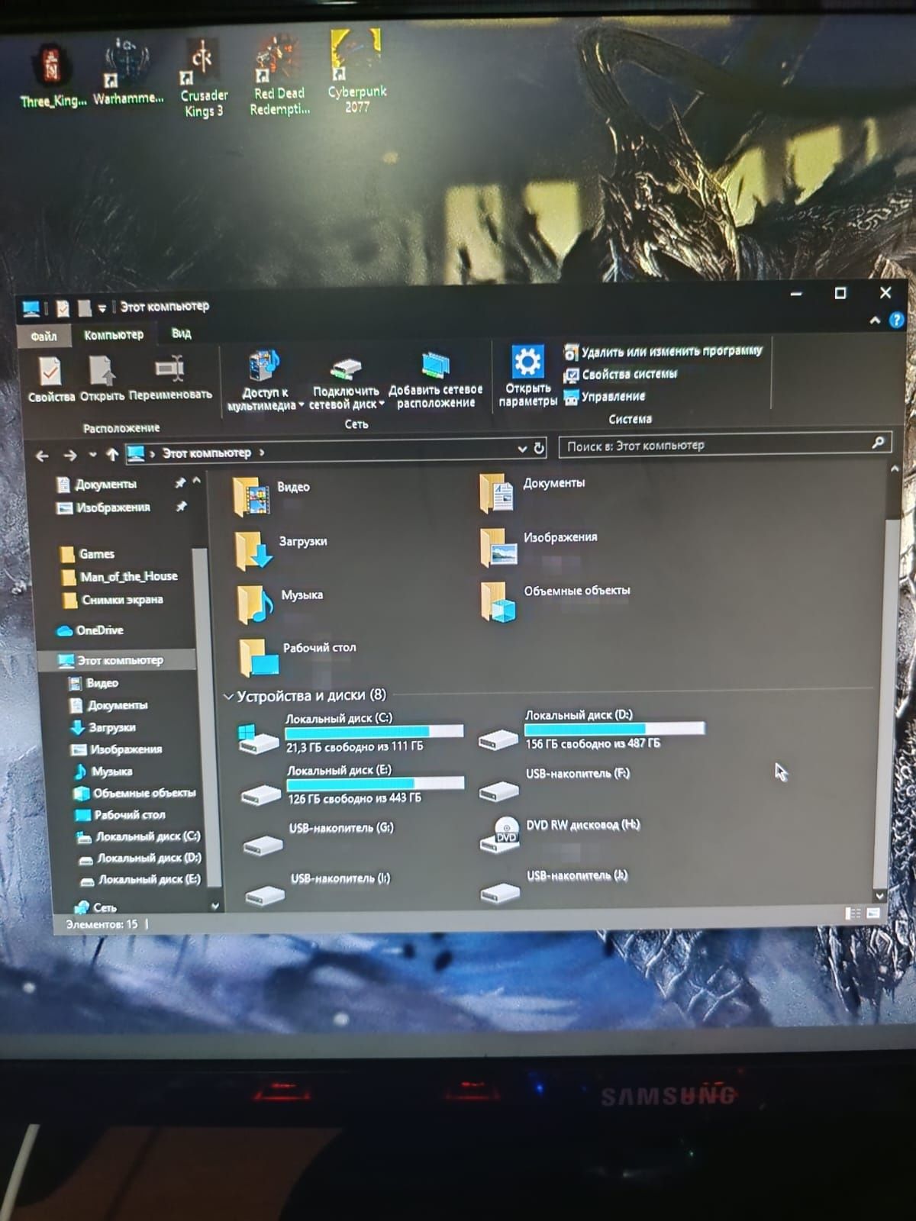Go up one level with up arrow
The width and height of the screenshot is (916, 1221).
coord(112,455)
